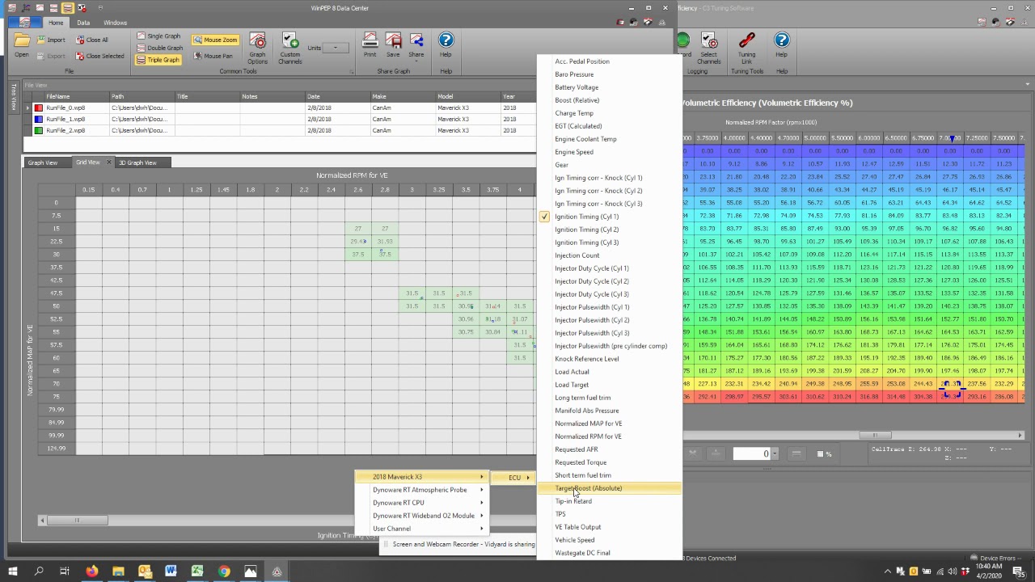Expand the RunFile_0.wp8 row arrow
1035x582 pixels.
(27, 108)
